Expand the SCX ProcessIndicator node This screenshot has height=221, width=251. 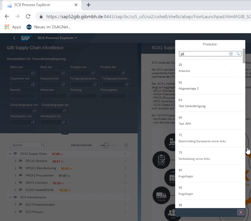(x=15, y=205)
